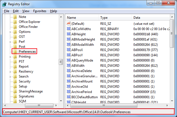Click the REG_BINARY type cell
The width and height of the screenshot is (177, 117).
coord(109,29)
